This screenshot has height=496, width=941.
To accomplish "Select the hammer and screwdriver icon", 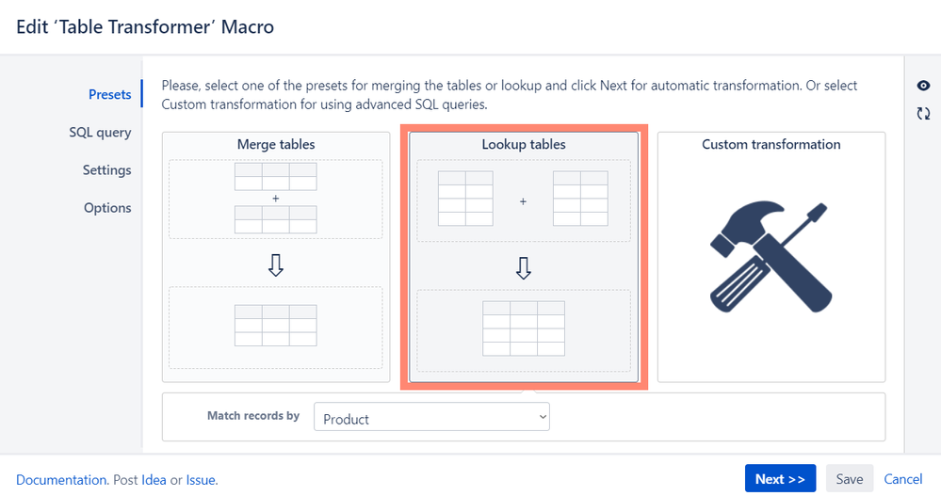I will (771, 257).
